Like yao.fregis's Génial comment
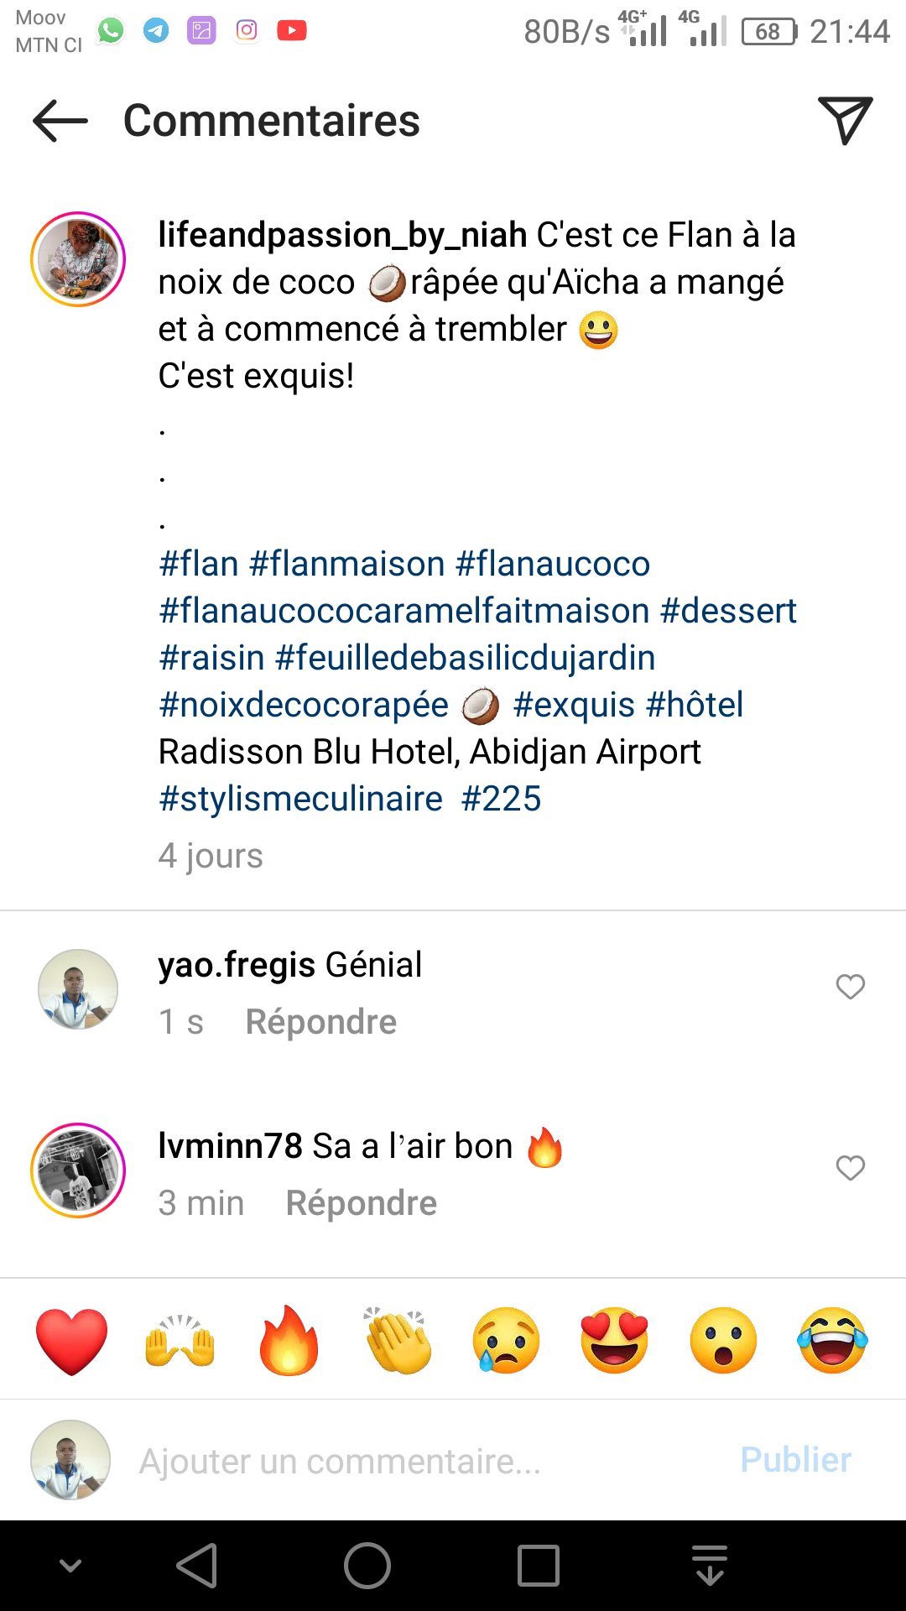The height and width of the screenshot is (1611, 906). click(x=850, y=987)
